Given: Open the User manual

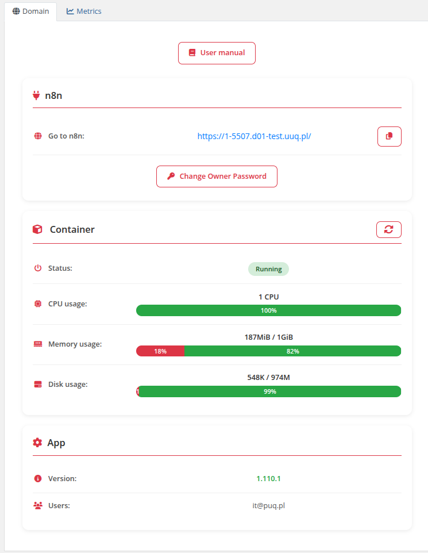Looking at the screenshot, I should click(x=217, y=52).
